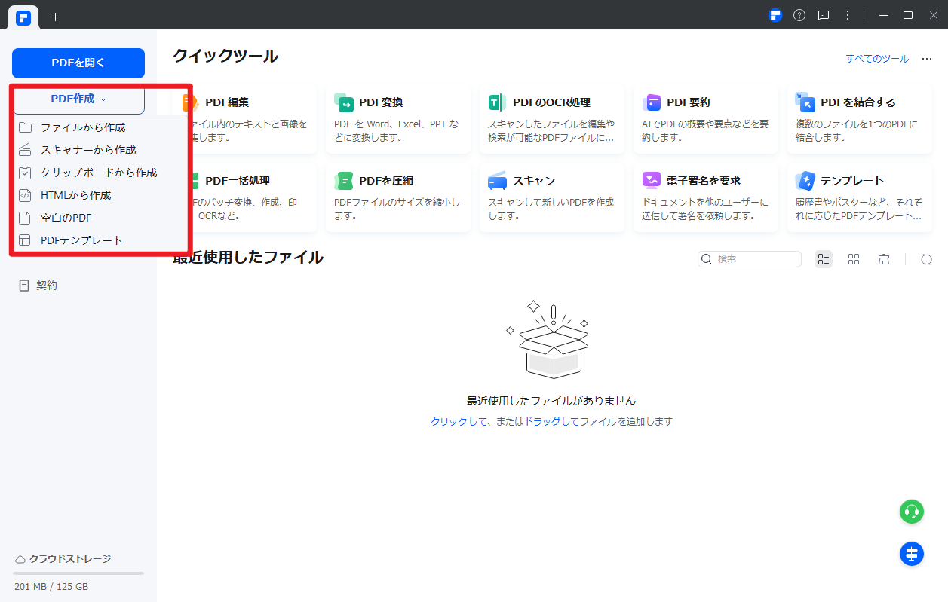
Task: Choose クリップボードから作成 option
Action: (x=100, y=173)
